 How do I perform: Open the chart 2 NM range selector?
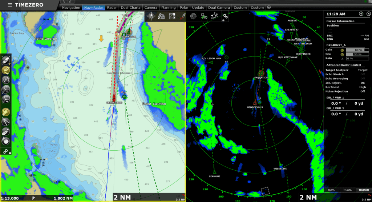tap(122, 197)
